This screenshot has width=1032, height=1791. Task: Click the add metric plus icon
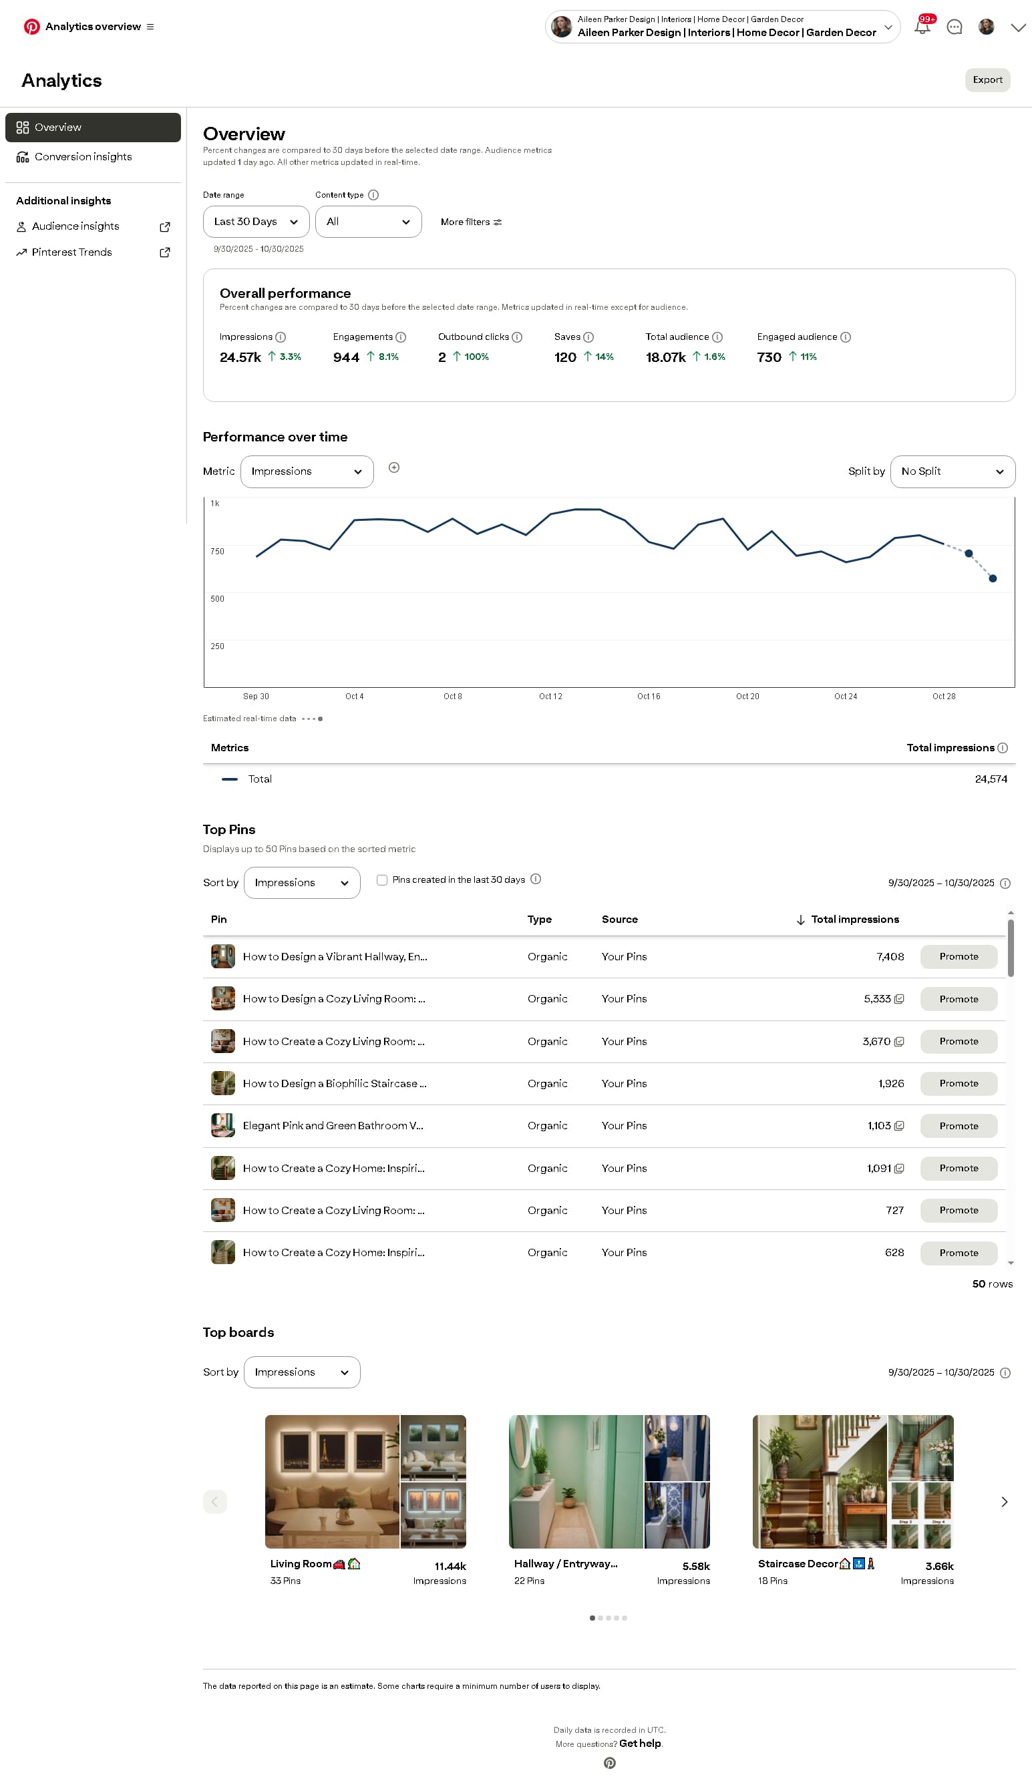pos(394,467)
